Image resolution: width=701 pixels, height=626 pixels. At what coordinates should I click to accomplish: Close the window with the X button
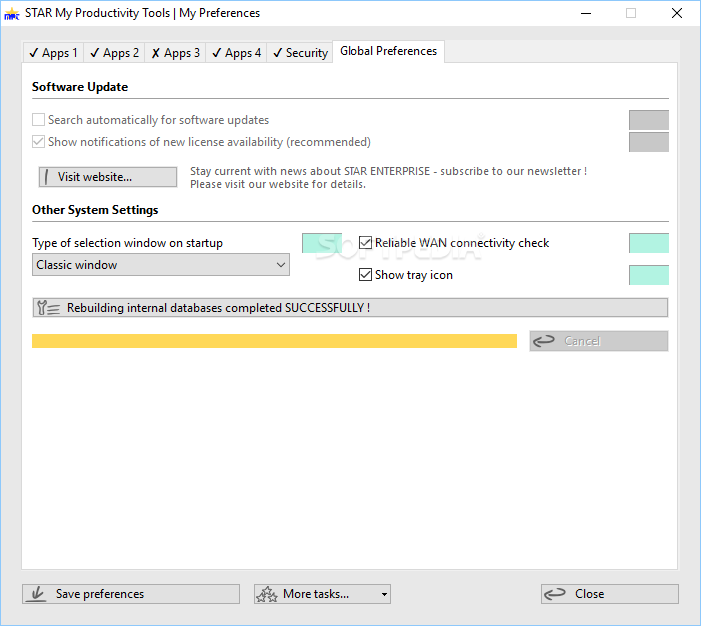(x=677, y=13)
